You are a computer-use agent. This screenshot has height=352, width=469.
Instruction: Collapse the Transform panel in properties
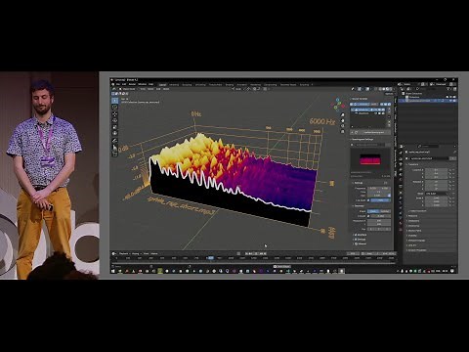click(413, 164)
